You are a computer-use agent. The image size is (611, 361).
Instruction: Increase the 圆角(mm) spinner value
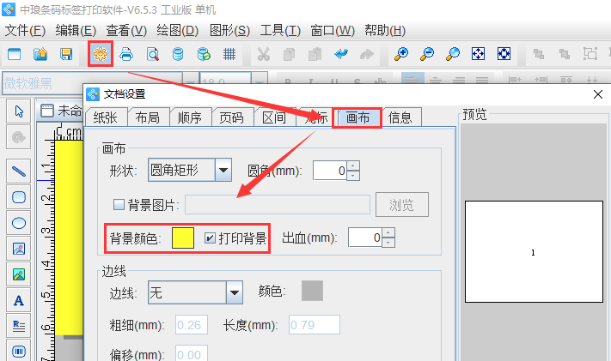point(353,165)
